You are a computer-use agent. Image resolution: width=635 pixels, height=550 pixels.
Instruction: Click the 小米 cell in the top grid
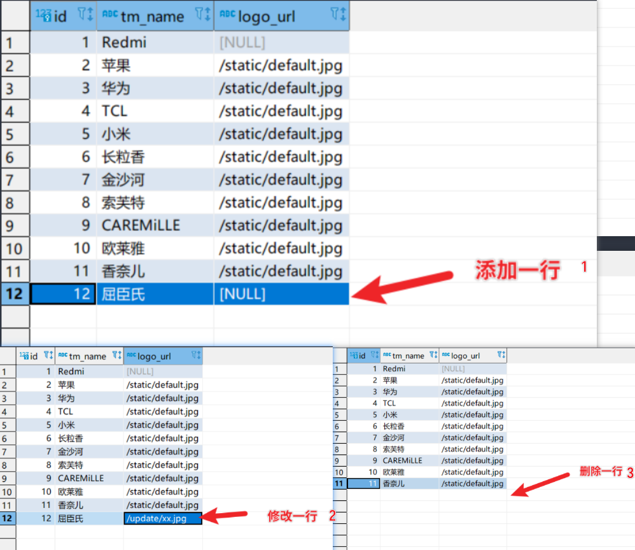pos(155,134)
